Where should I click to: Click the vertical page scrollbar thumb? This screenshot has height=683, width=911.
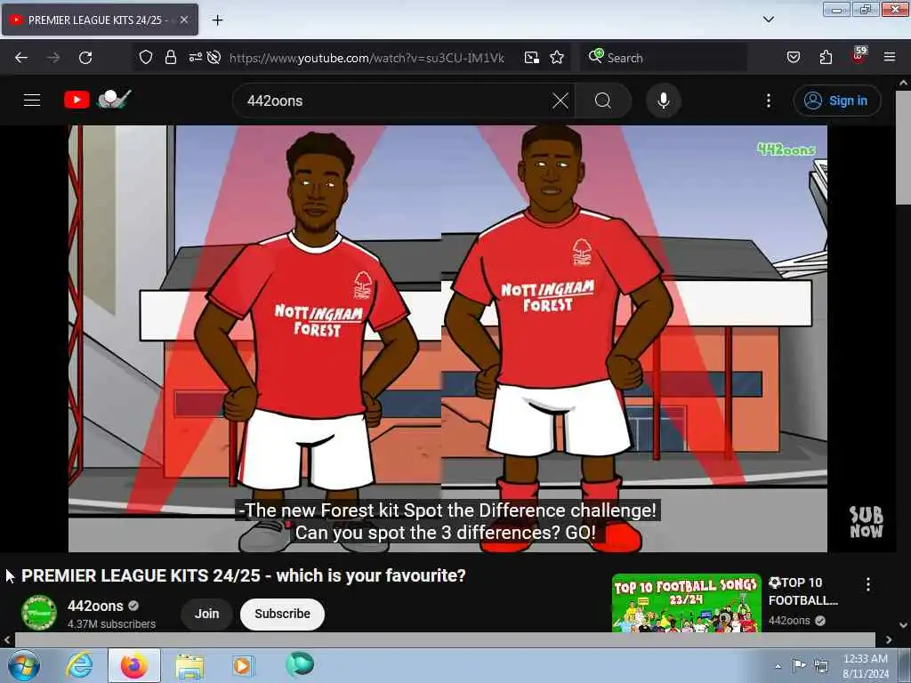pos(903,149)
